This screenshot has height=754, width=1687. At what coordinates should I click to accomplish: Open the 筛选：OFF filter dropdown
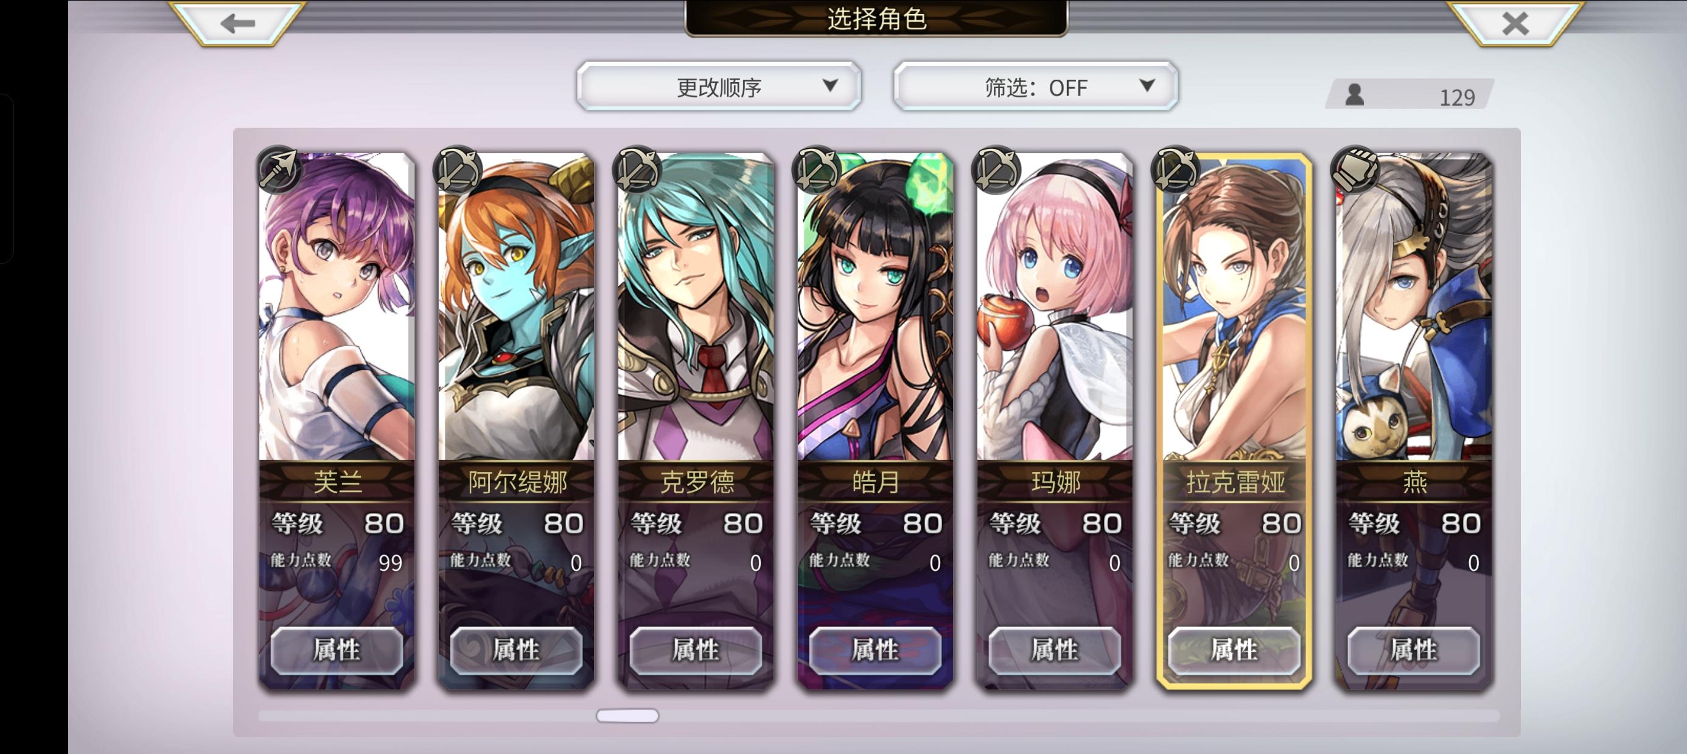[1035, 86]
